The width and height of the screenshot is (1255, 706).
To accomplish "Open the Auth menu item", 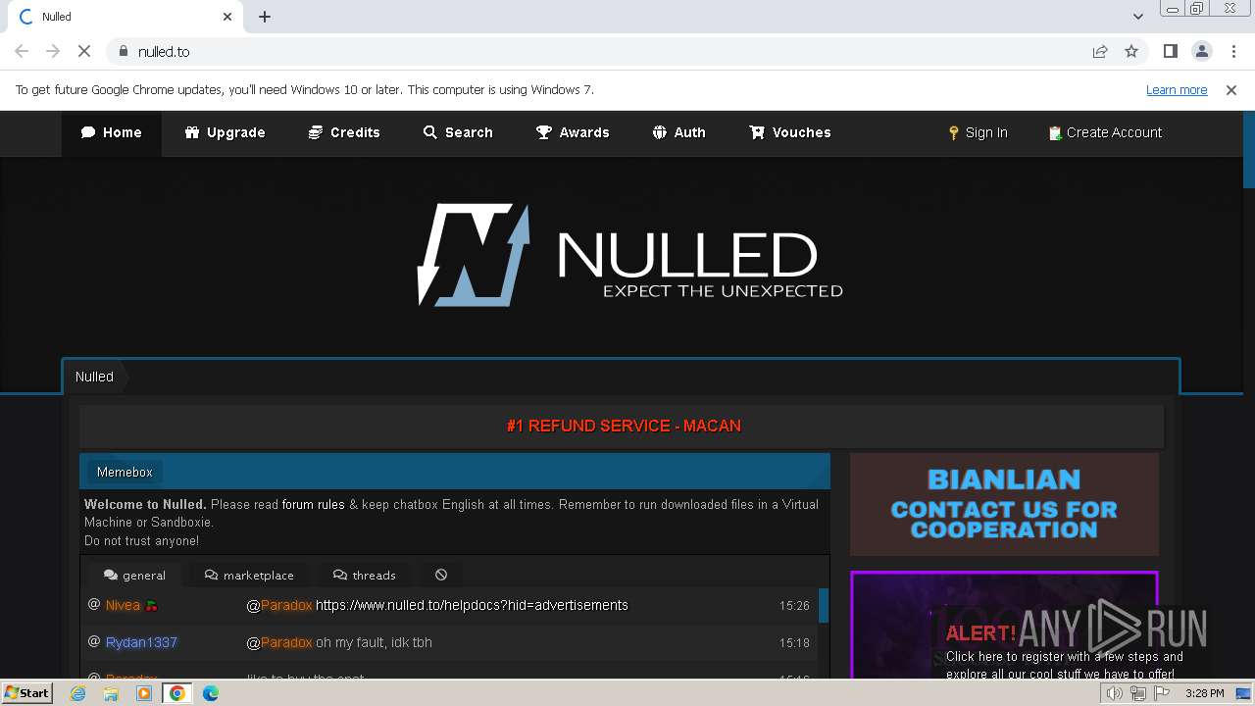I will coord(678,132).
